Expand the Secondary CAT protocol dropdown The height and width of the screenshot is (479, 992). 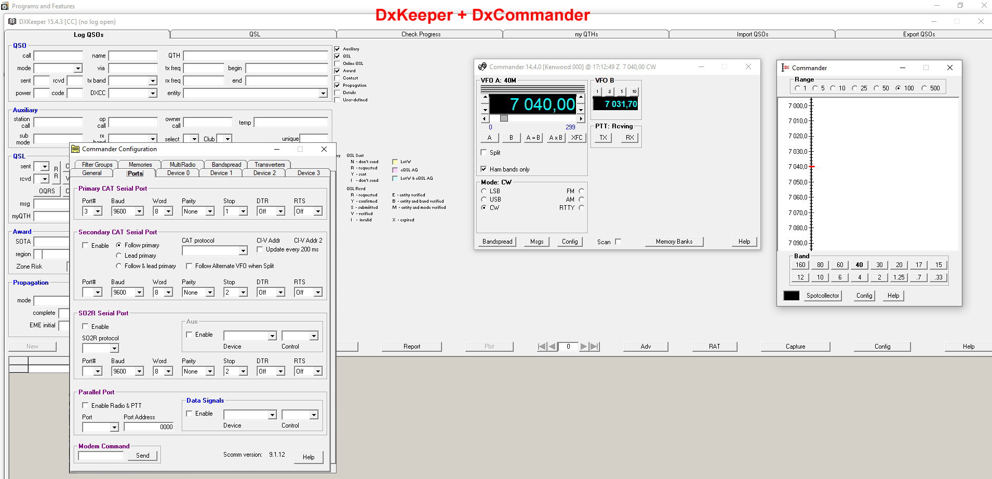(243, 251)
